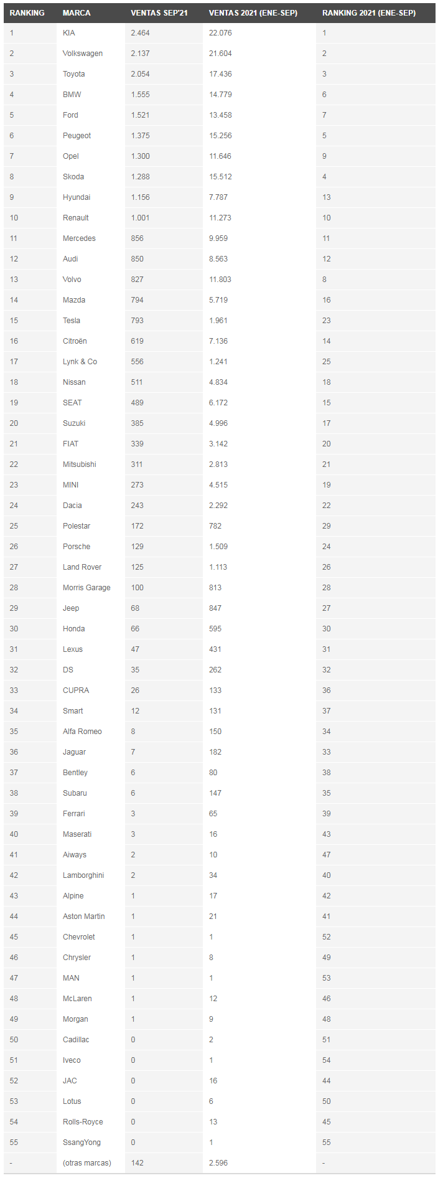Viewport: 443px width, 1178px height.
Task: Click the VENTAS SEP'21 column header
Action: coord(159,12)
